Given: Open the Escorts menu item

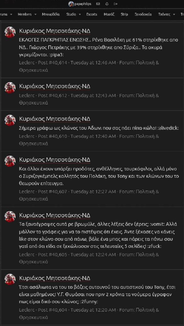Looking at the screenshot, I should click(92, 14).
